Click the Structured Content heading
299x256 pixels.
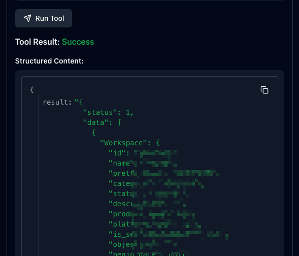coord(49,61)
